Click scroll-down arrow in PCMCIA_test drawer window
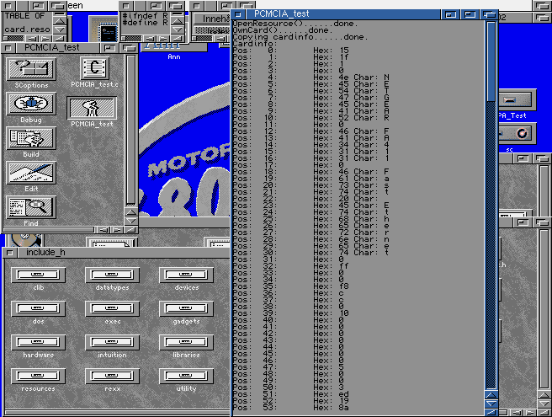Screen dimensions: 552x417 131,221
